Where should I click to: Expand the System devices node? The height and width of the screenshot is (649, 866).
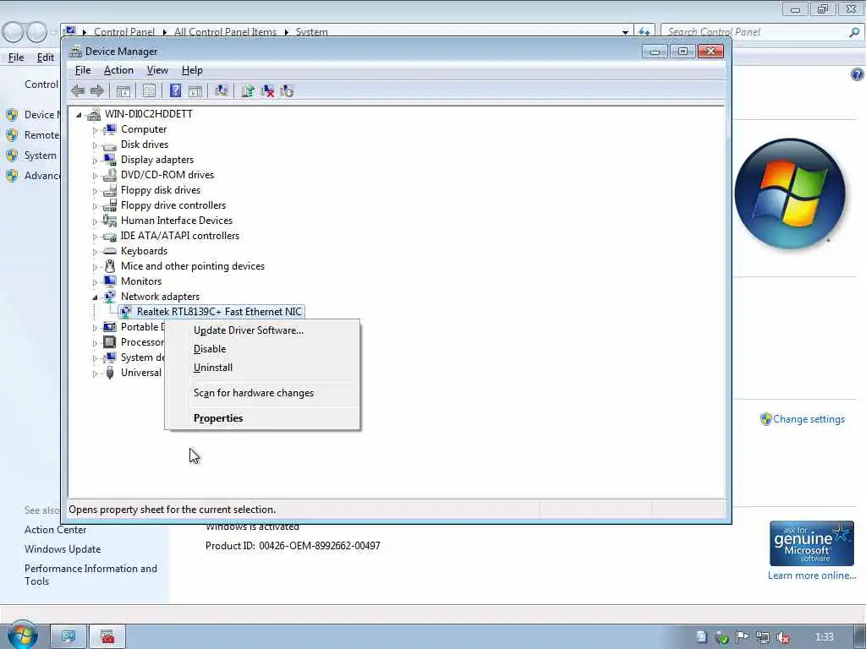tap(95, 358)
